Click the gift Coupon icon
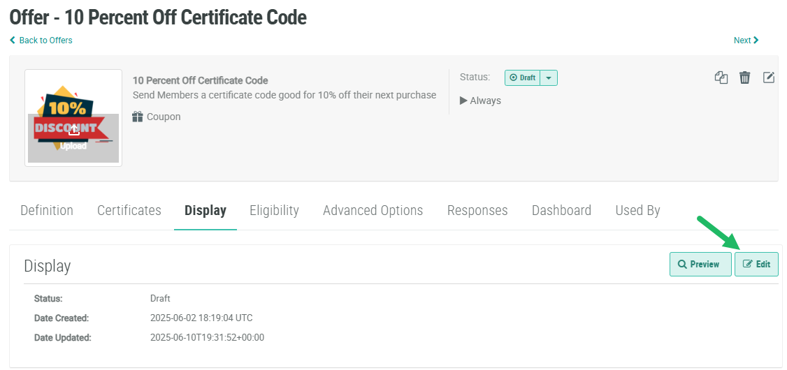Image resolution: width=787 pixels, height=370 pixels. point(138,117)
